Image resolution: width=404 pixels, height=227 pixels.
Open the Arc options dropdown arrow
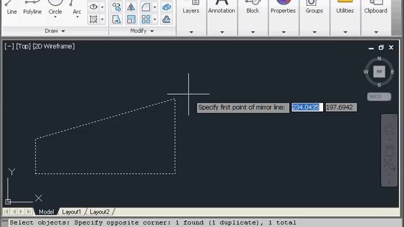click(77, 17)
